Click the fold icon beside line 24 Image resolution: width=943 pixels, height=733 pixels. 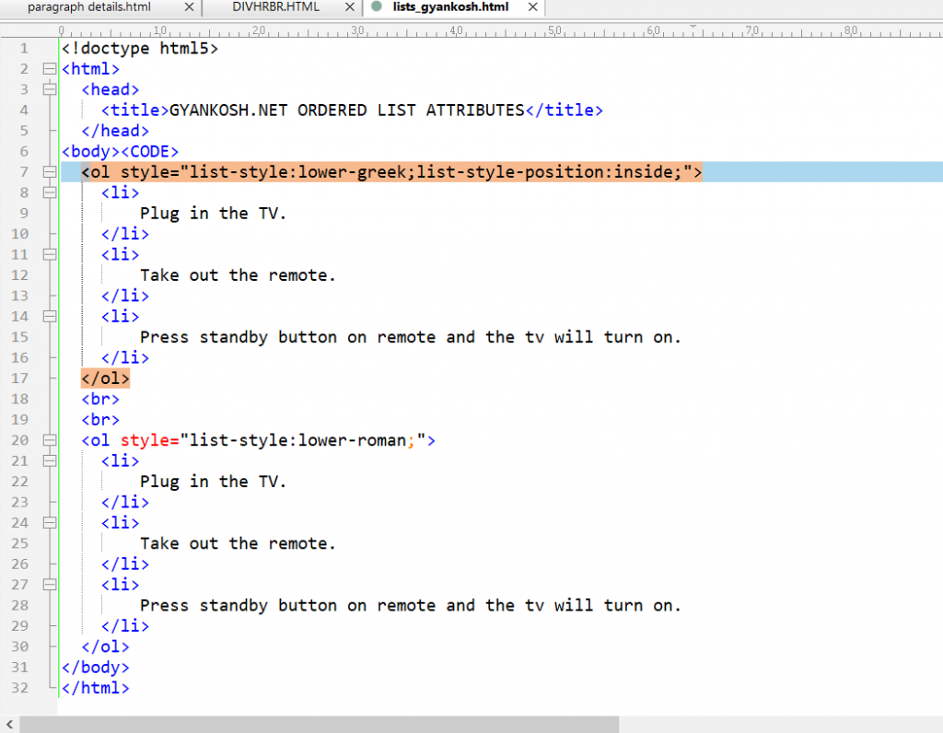pos(51,522)
